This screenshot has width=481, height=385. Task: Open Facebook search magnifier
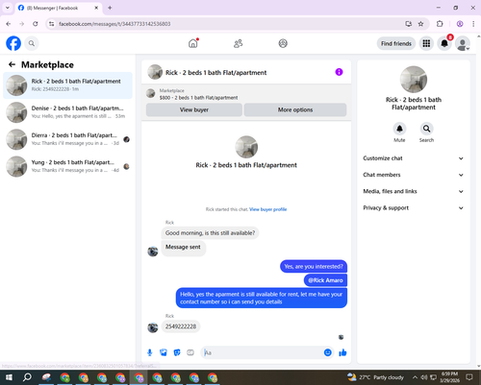pos(32,43)
